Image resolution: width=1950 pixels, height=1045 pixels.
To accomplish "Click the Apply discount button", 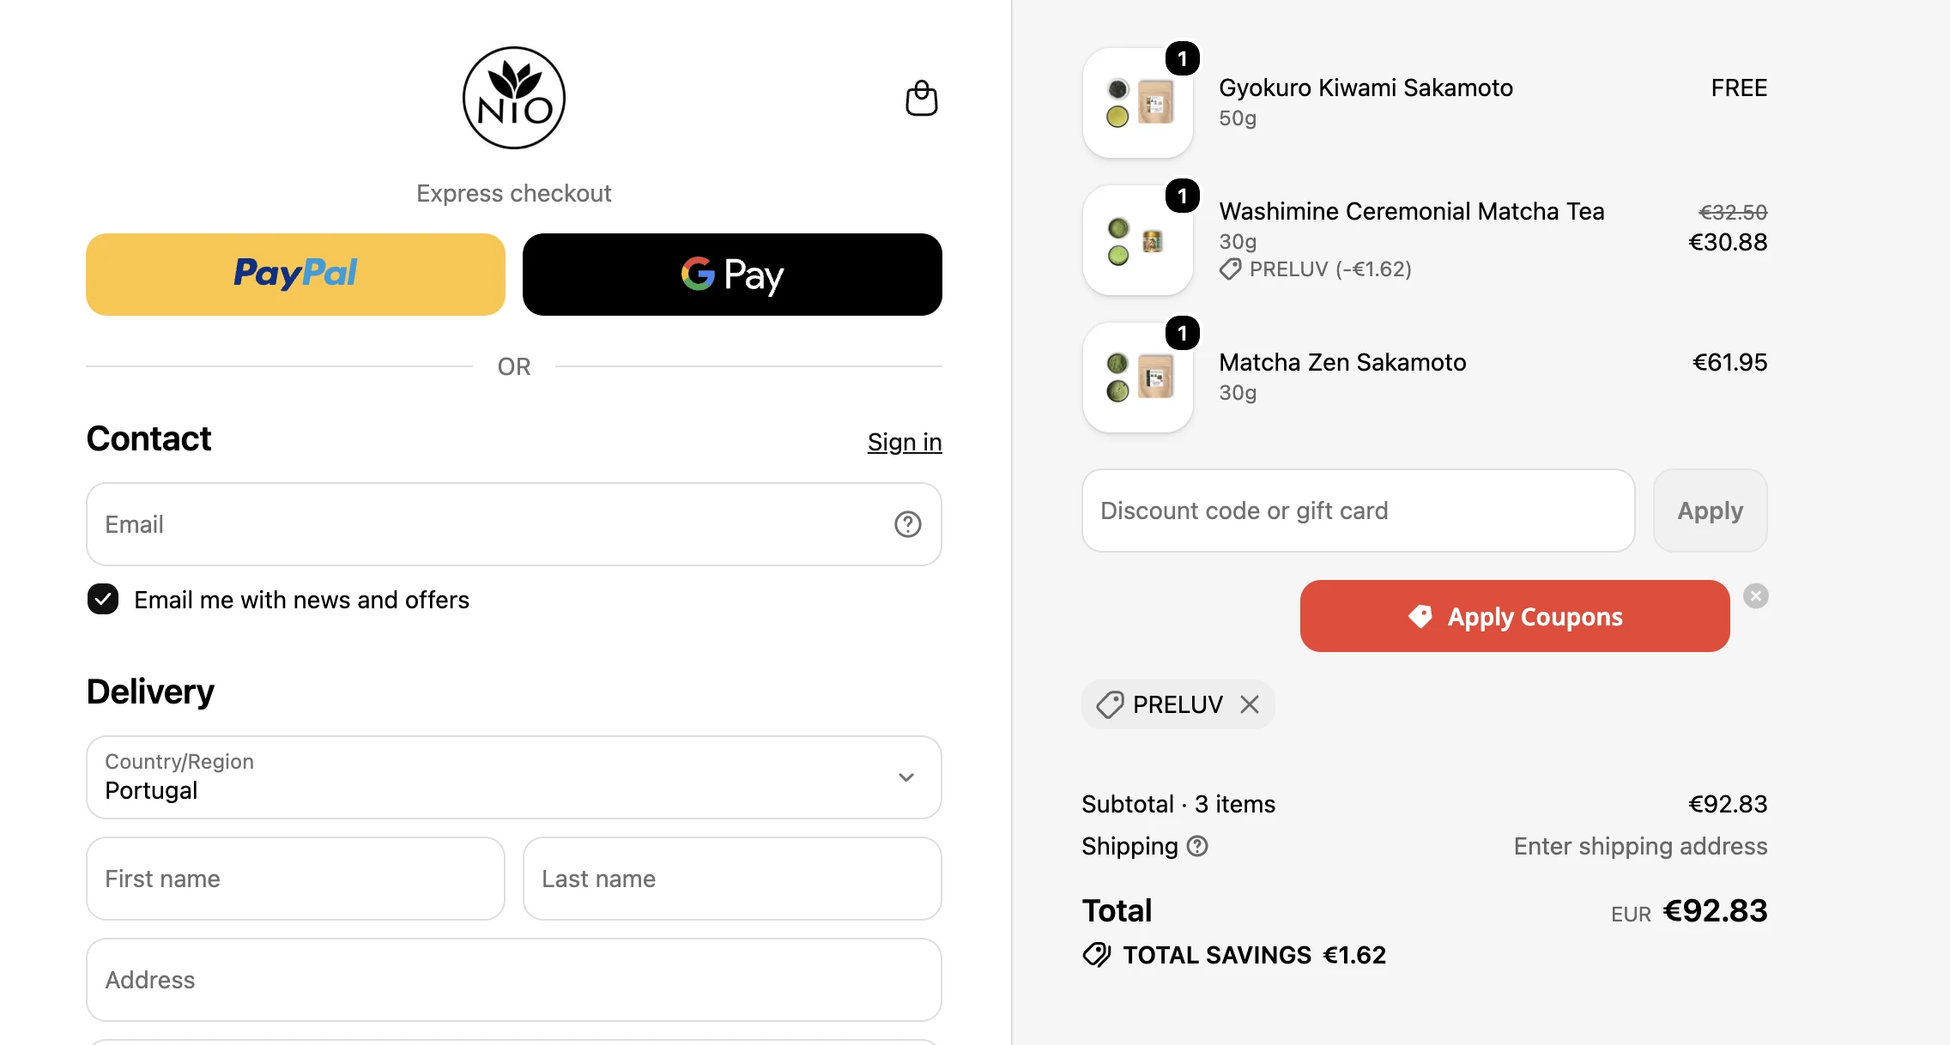I will click(x=1710, y=510).
